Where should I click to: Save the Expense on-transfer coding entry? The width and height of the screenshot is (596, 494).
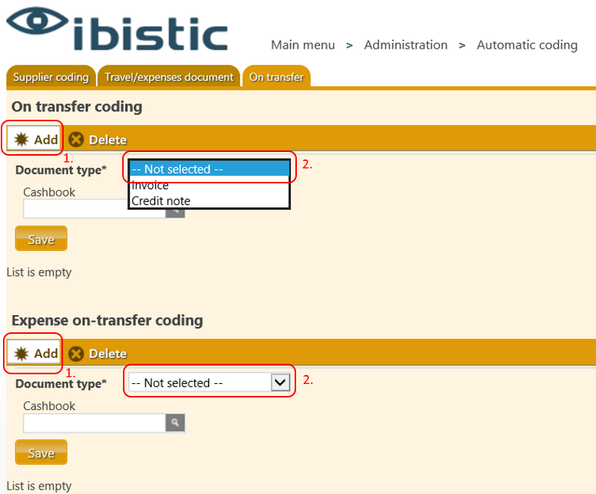point(41,453)
